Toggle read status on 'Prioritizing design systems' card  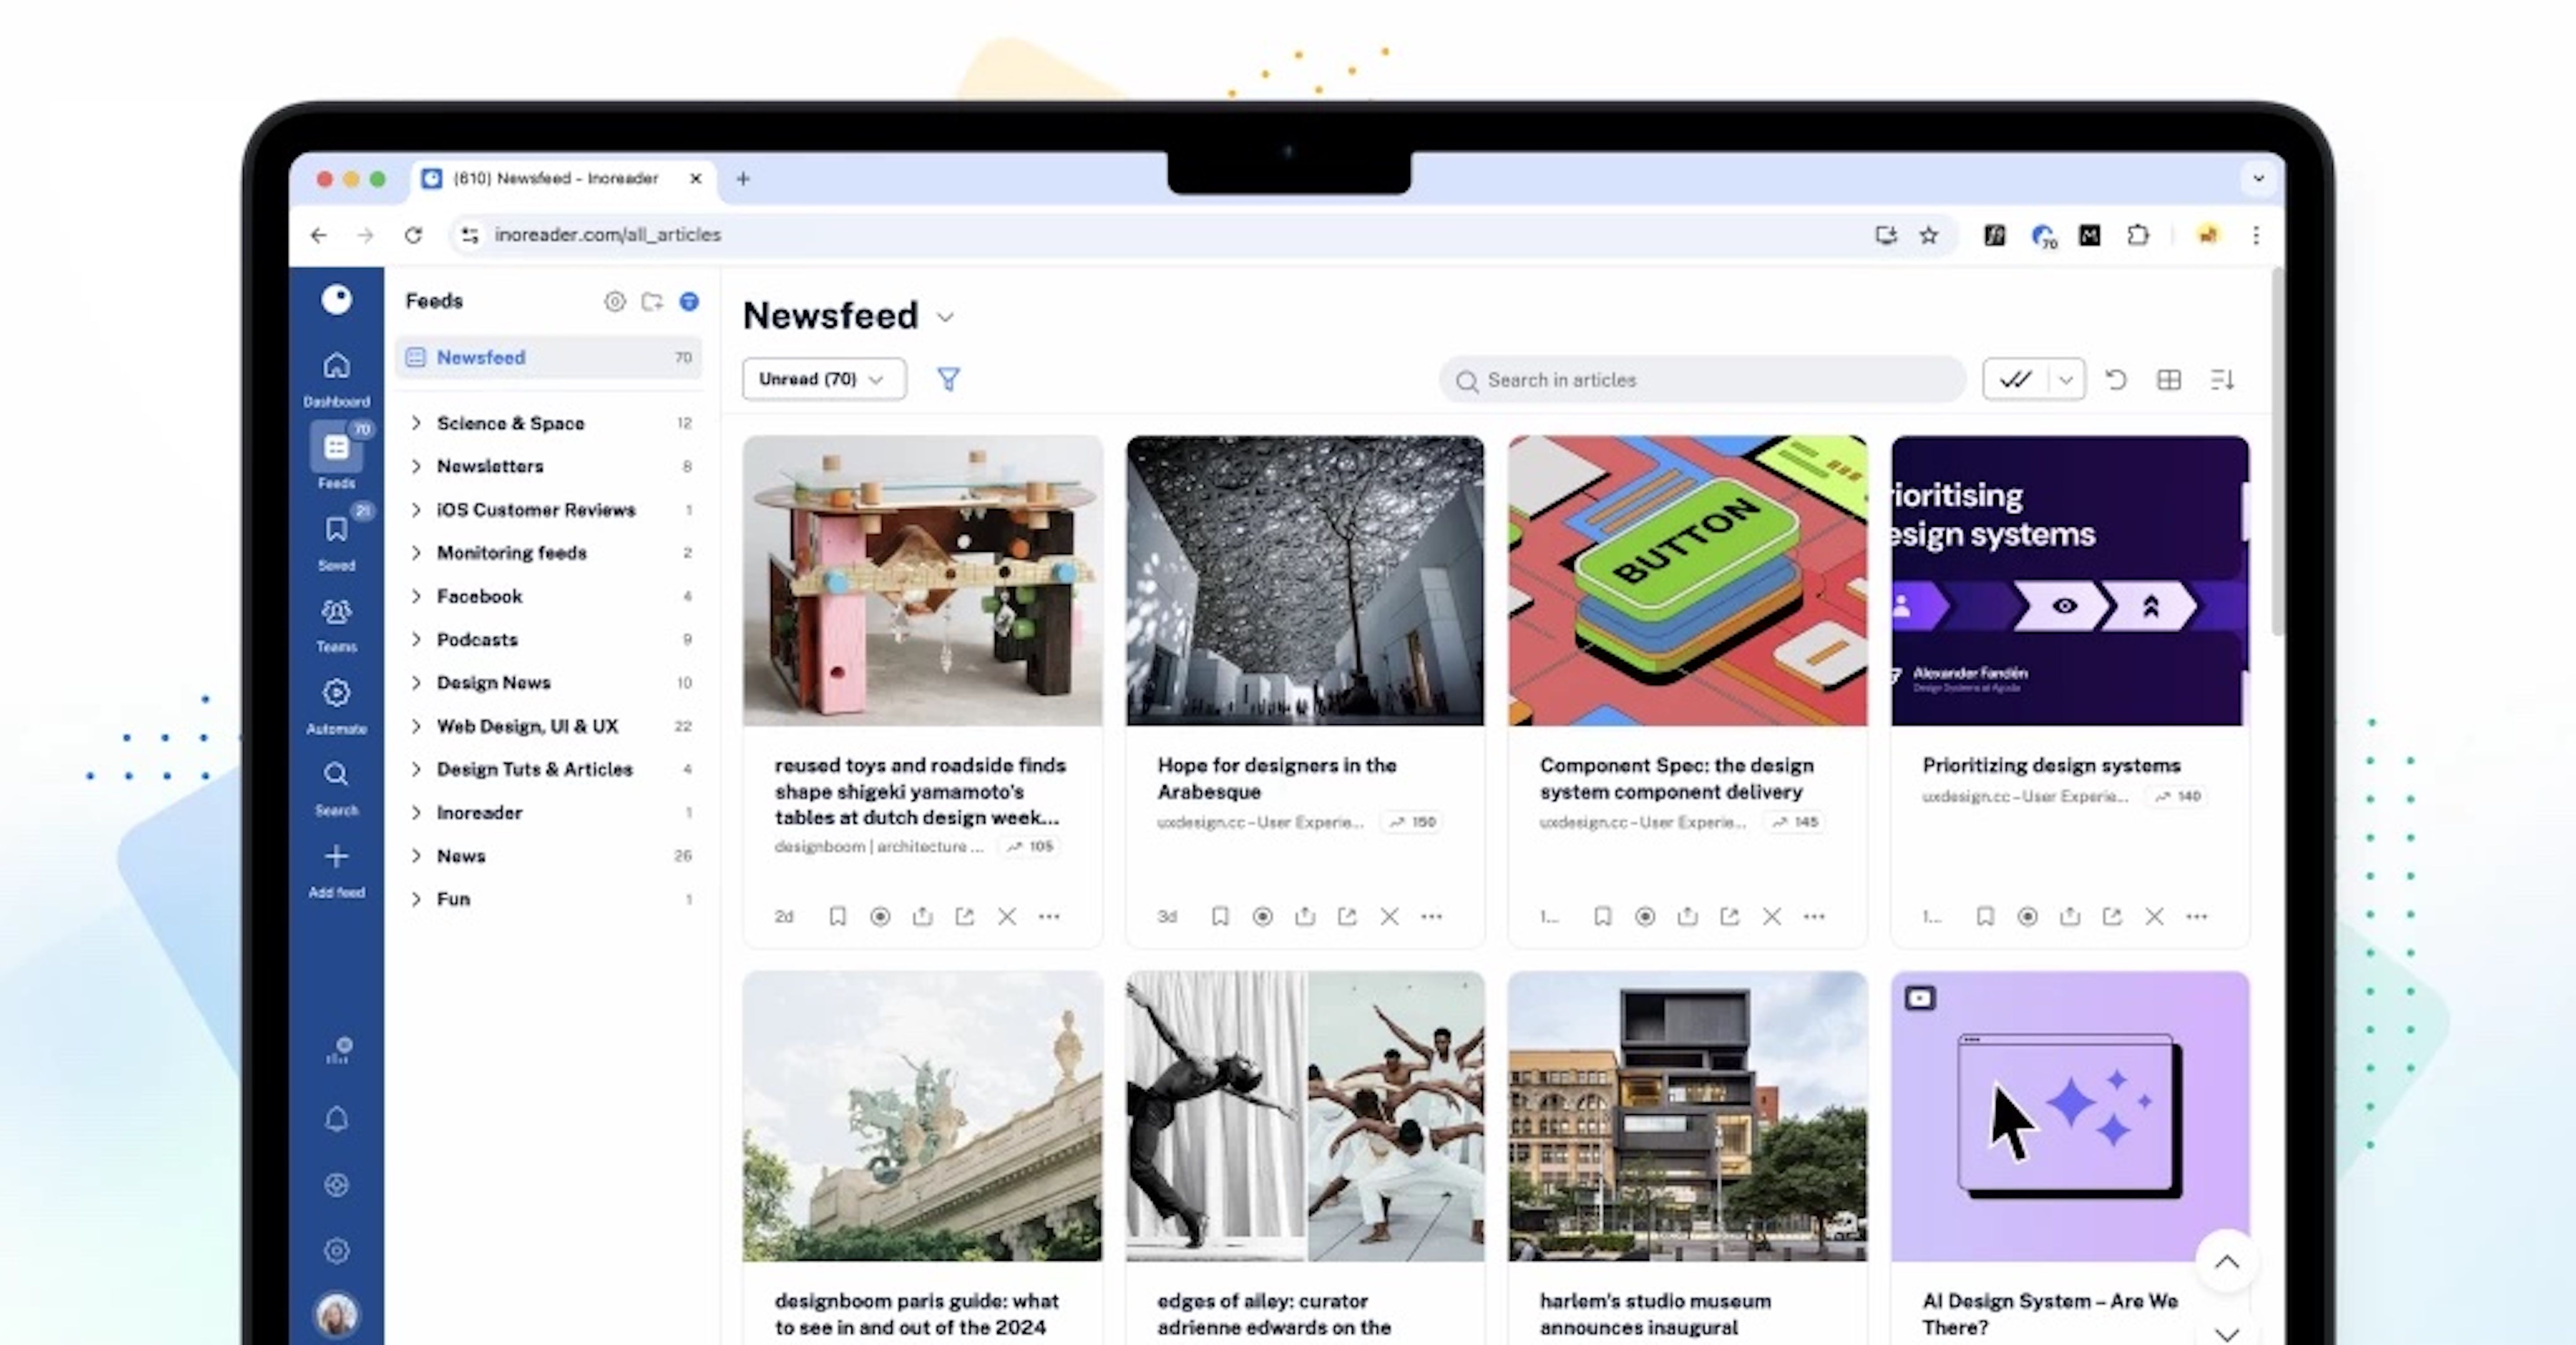(2027, 916)
